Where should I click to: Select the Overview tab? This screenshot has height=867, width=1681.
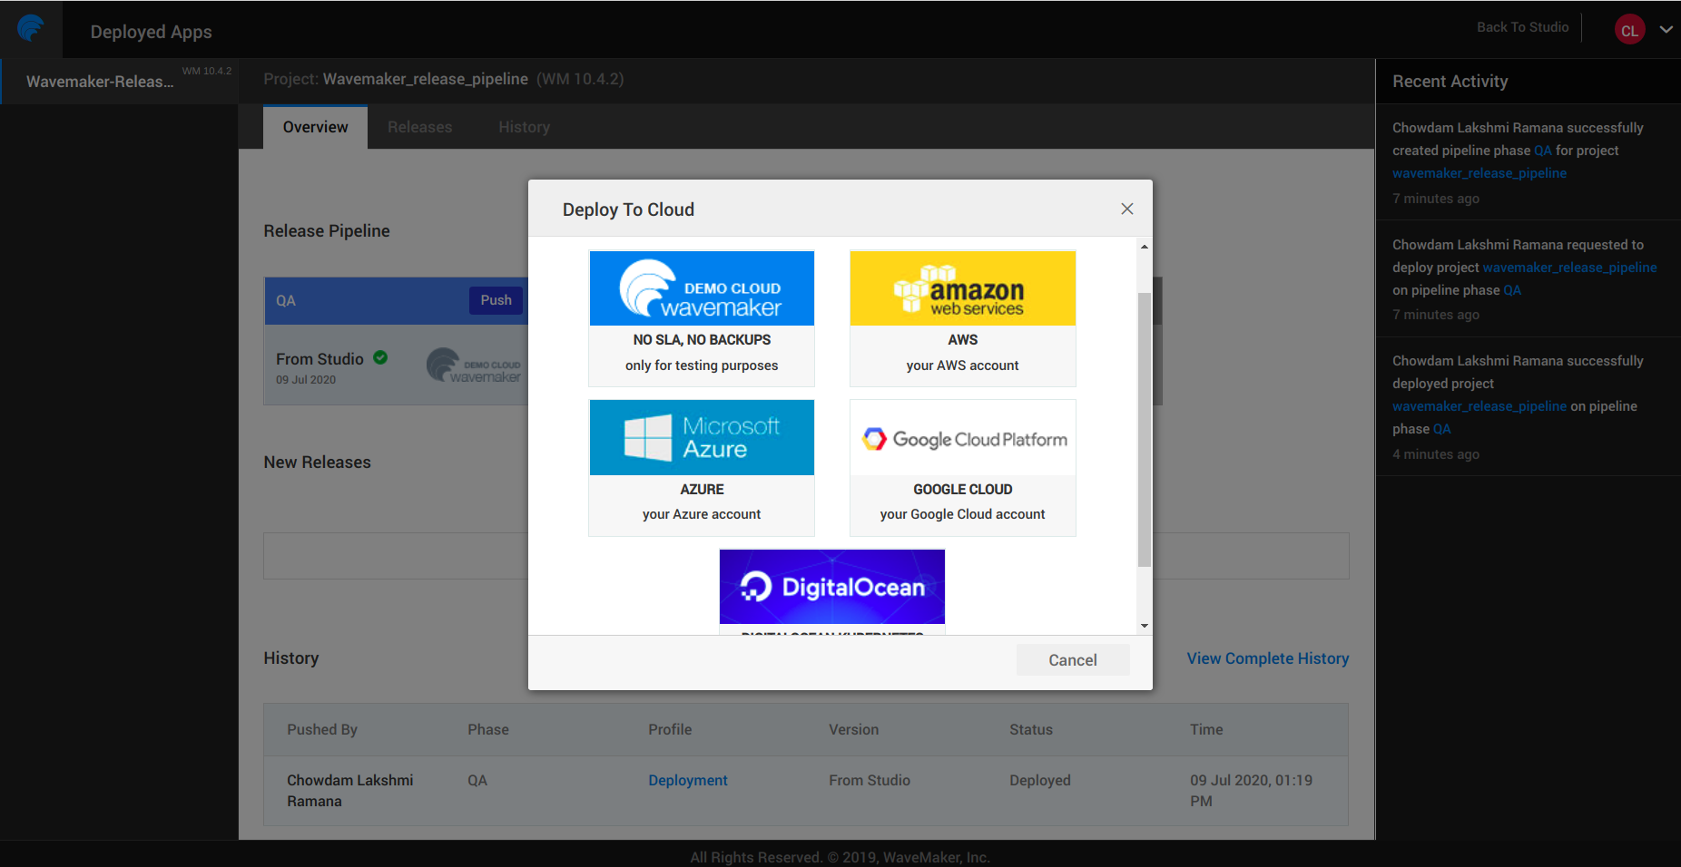point(315,127)
